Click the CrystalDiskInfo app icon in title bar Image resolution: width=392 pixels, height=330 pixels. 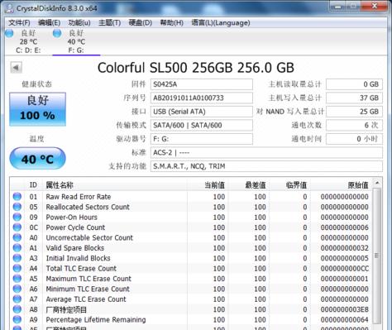coord(9,8)
